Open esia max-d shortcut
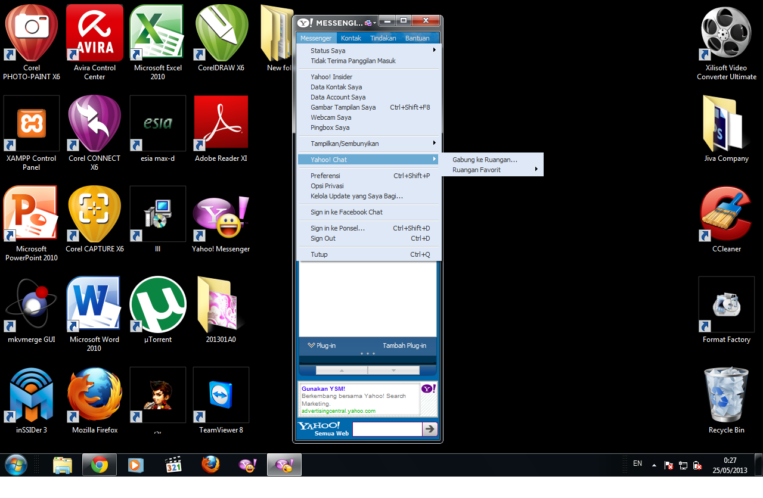 pos(158,129)
